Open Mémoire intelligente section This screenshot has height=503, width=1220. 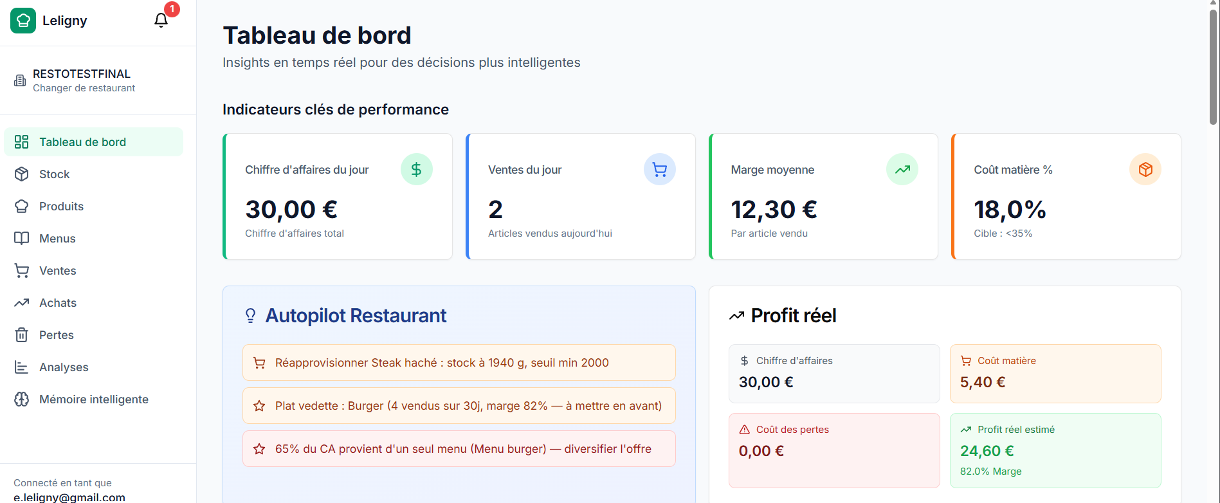pyautogui.click(x=93, y=399)
